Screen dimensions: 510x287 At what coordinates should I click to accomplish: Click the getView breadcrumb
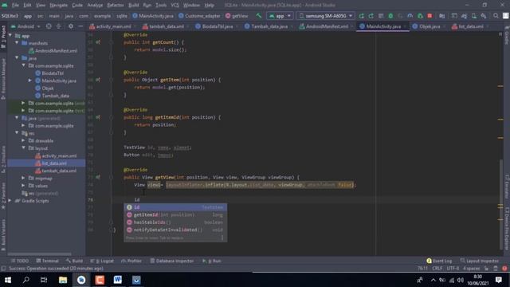[x=237, y=16]
